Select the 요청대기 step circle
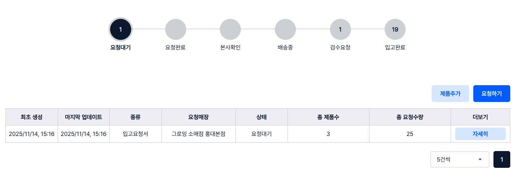The width and height of the screenshot is (517, 180). [x=121, y=29]
